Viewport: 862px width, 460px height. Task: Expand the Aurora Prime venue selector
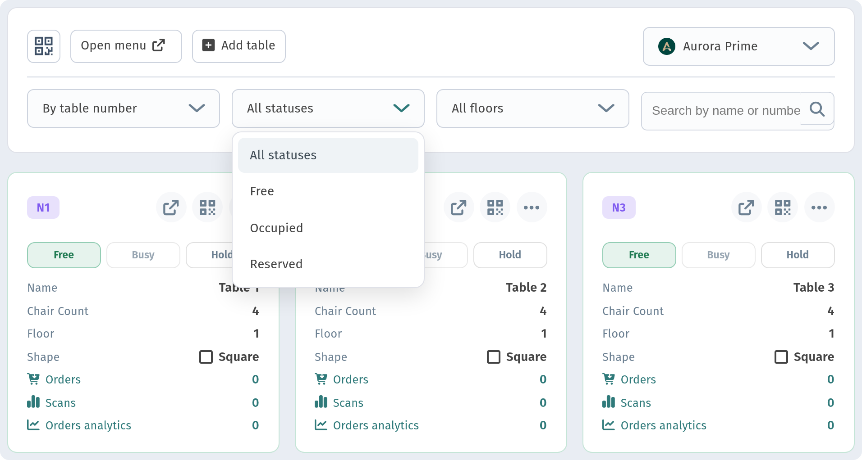click(x=739, y=46)
